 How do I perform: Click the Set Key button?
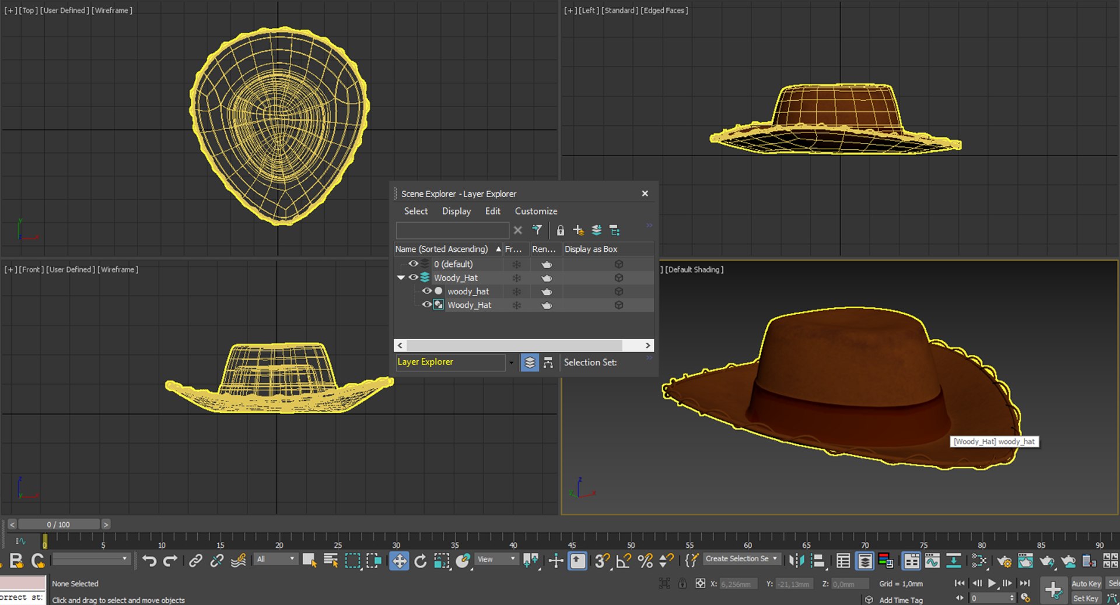1086,598
